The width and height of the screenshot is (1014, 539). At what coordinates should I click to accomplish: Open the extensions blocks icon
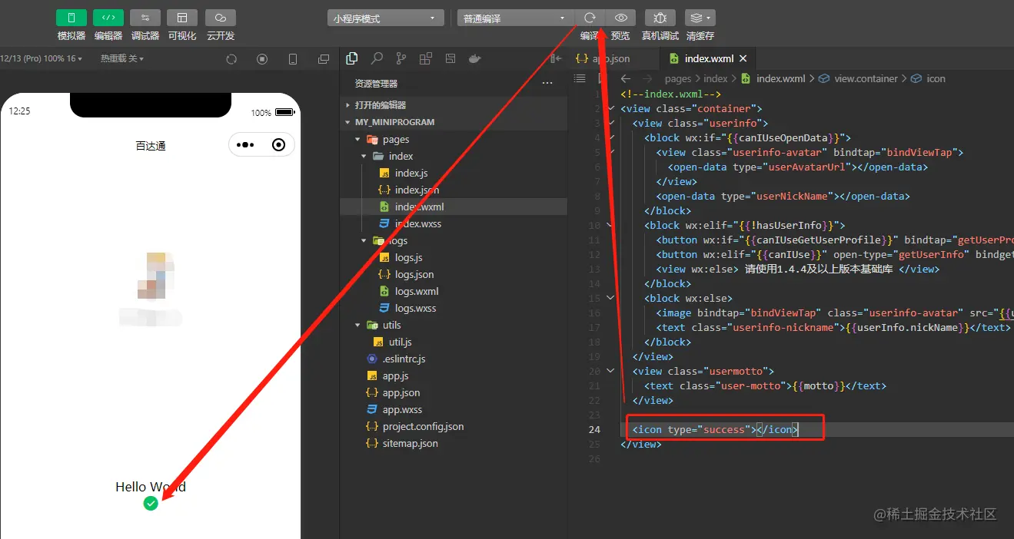point(426,58)
